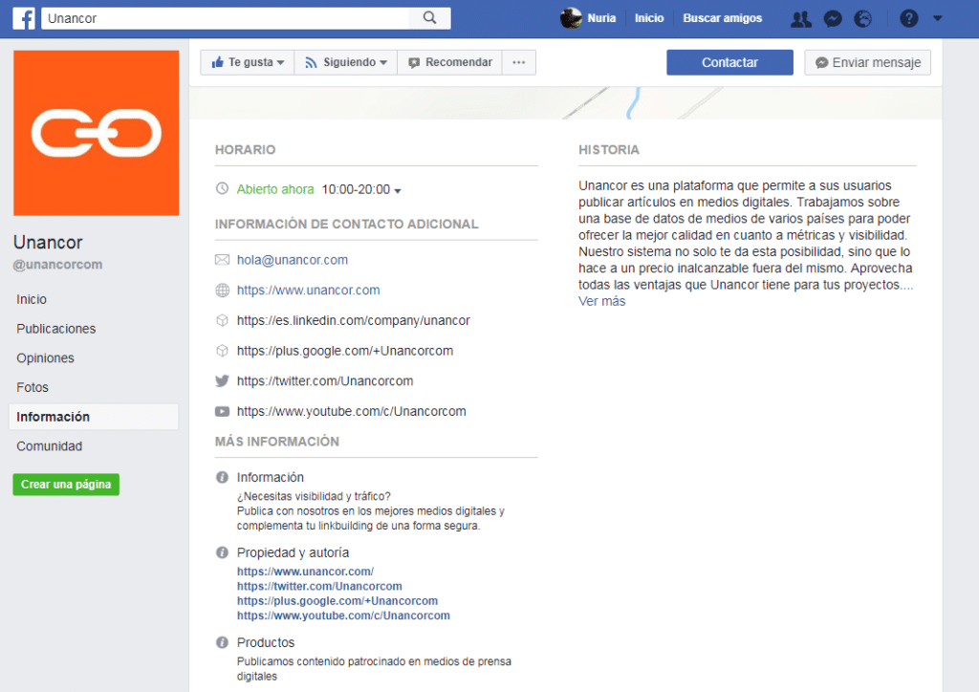
Task: Go to Inicio in top bar
Action: point(649,18)
